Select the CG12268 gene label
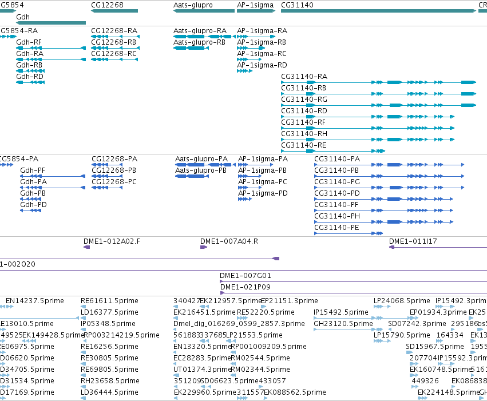 (107, 5)
